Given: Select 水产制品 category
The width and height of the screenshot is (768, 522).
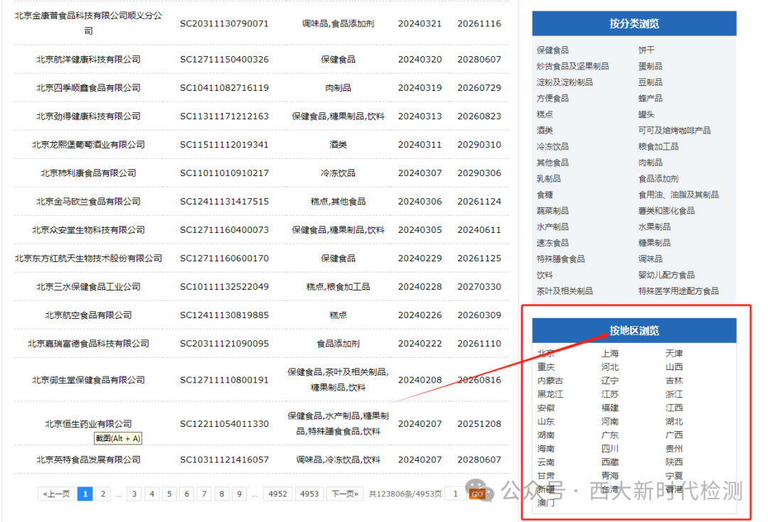Looking at the screenshot, I should click(x=553, y=227).
